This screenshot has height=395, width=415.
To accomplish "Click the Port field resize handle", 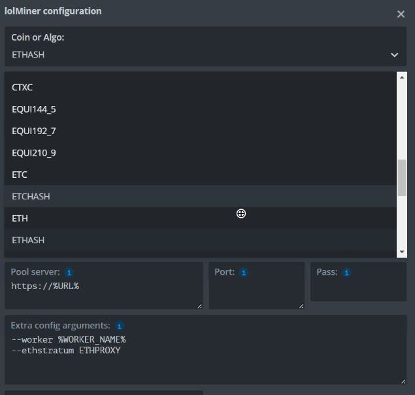I will click(301, 306).
